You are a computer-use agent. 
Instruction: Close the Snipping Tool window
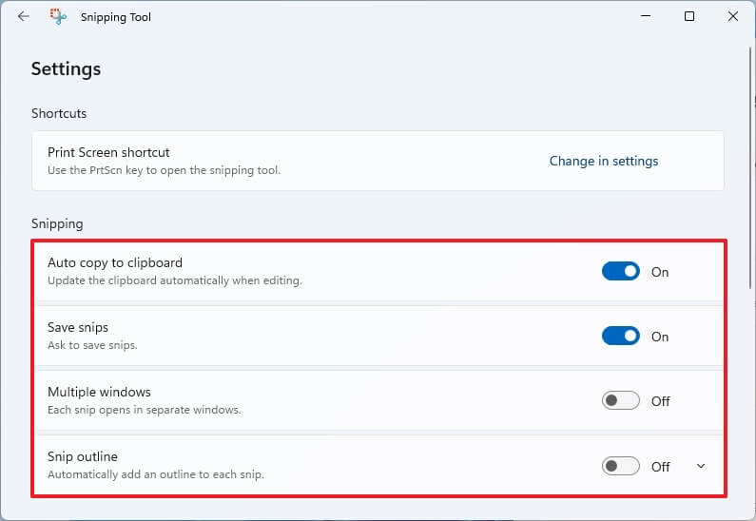pos(733,16)
